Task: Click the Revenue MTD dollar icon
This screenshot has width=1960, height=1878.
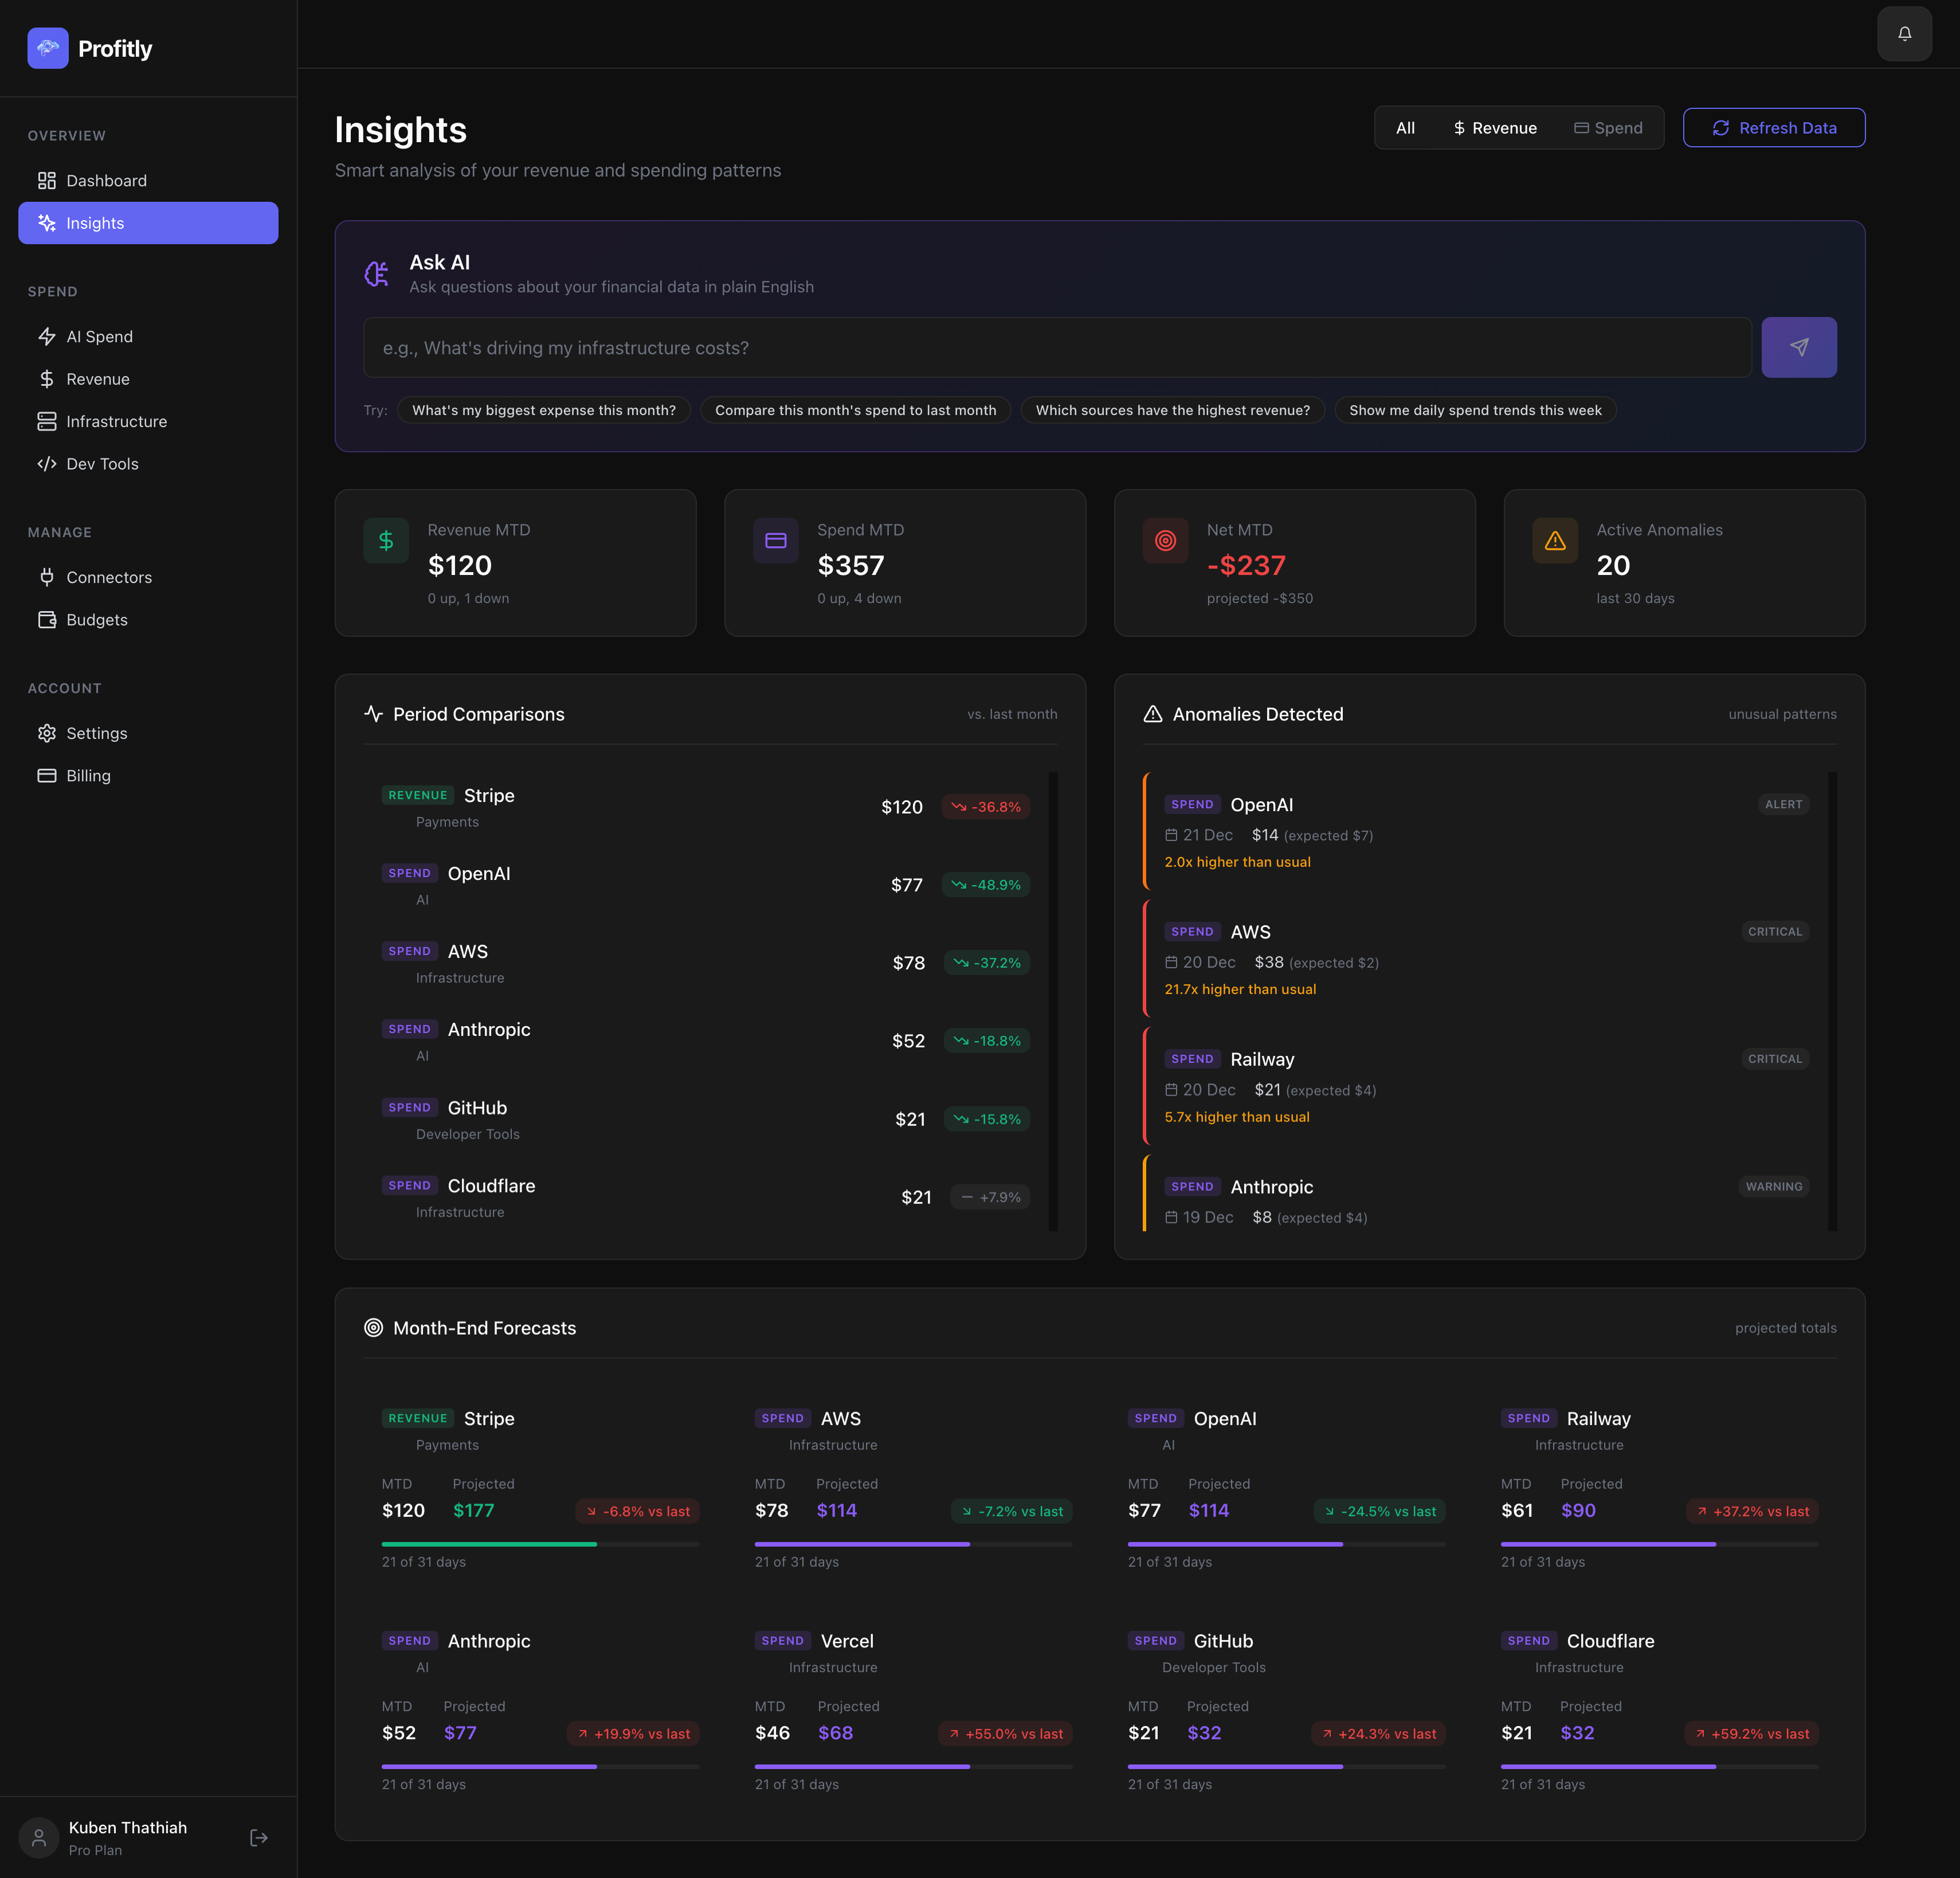Action: [x=386, y=540]
